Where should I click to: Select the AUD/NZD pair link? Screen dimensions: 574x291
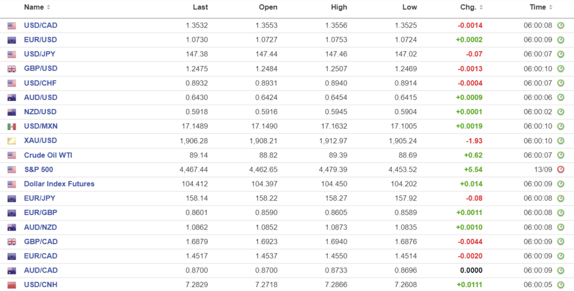click(40, 227)
